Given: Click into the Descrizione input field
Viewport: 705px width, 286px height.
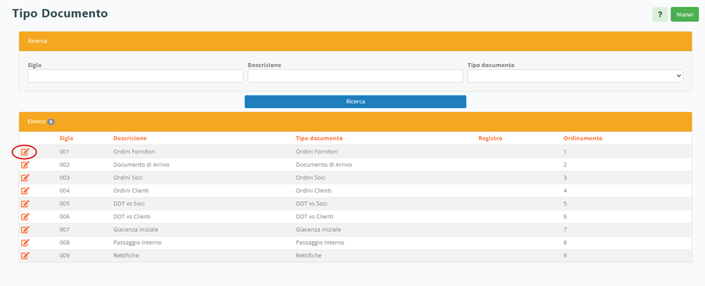Looking at the screenshot, I should point(355,76).
